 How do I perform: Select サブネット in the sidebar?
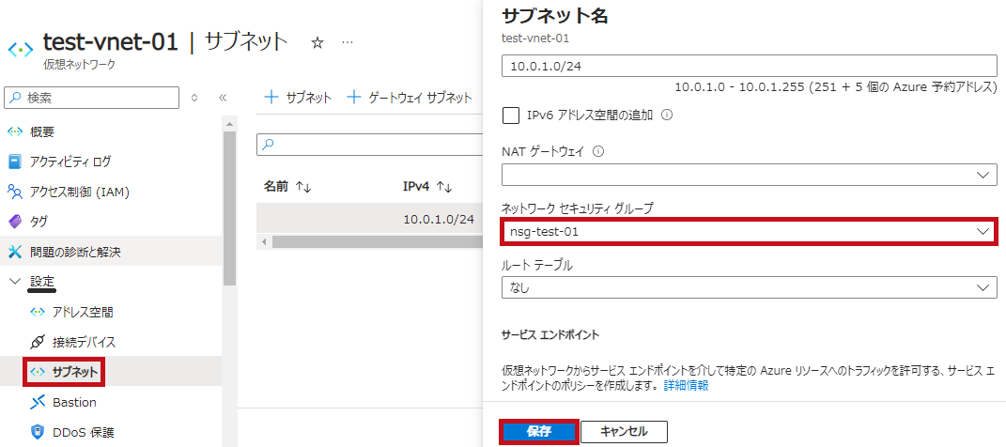tap(64, 372)
